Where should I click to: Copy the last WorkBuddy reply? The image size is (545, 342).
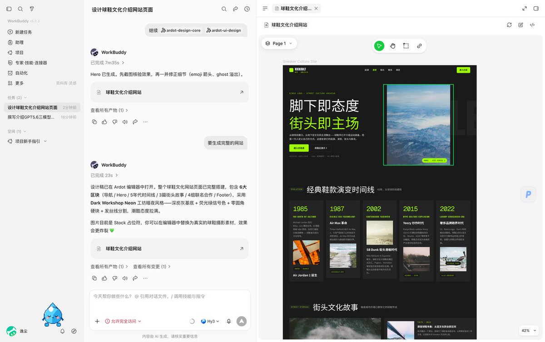coord(94,278)
